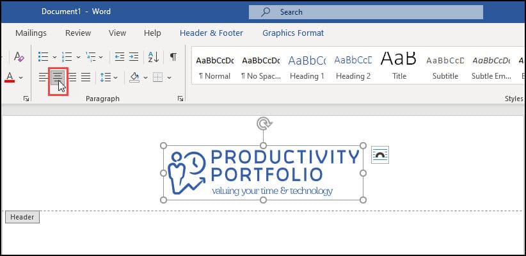Click the shading paint bucket icon
This screenshot has width=526, height=256.
tap(134, 77)
